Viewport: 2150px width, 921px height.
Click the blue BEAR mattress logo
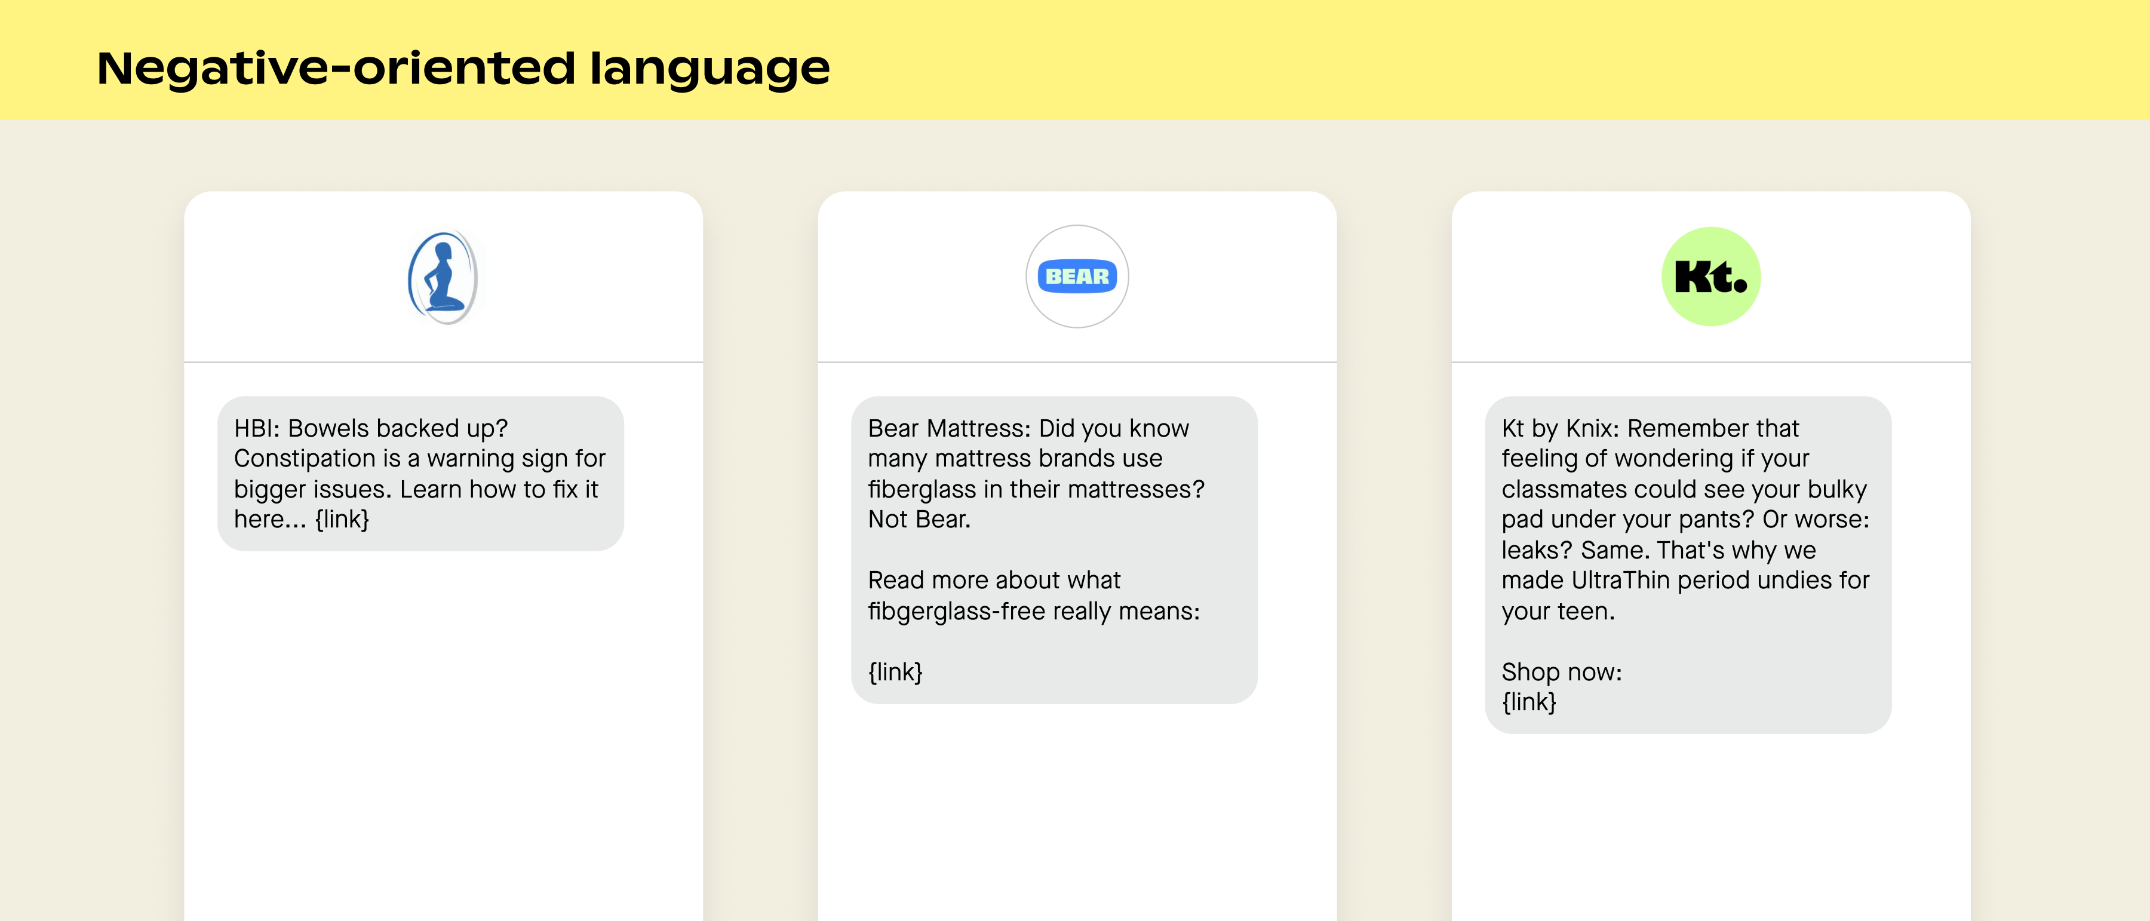coord(1077,277)
